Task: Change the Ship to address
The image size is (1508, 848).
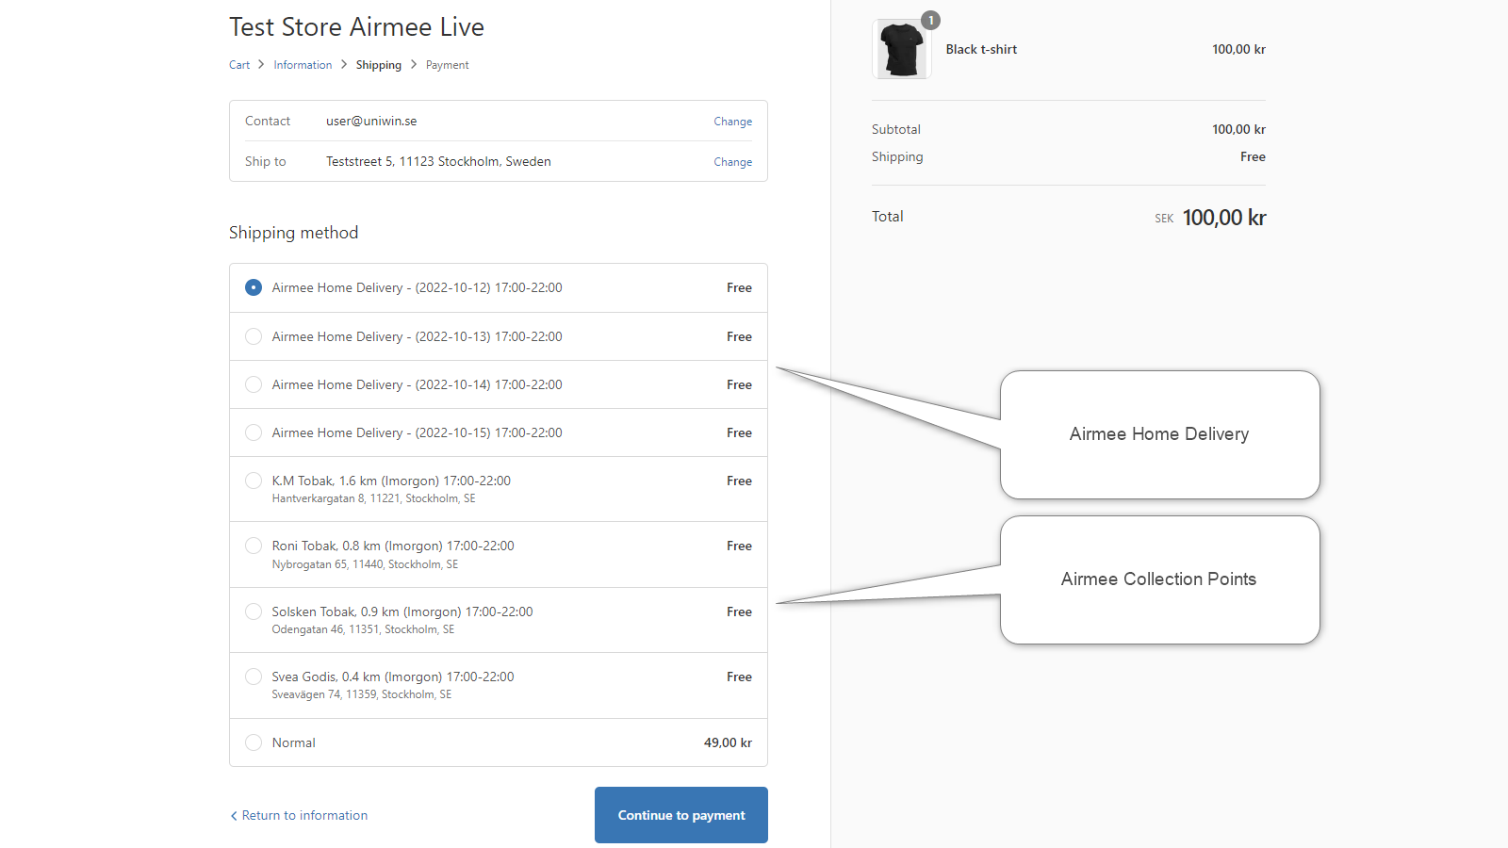Action: pyautogui.click(x=732, y=162)
